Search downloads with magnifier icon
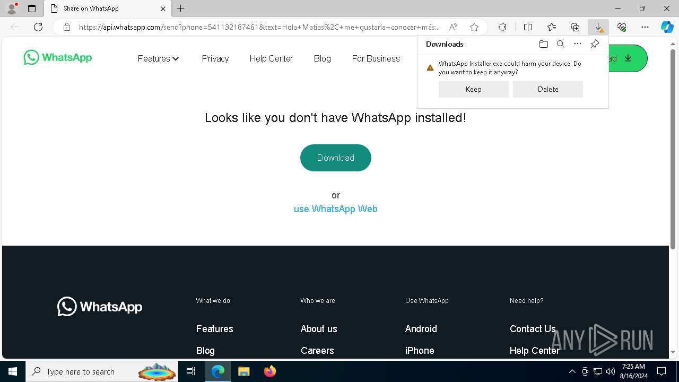Viewport: 679px width, 382px height. coord(560,44)
